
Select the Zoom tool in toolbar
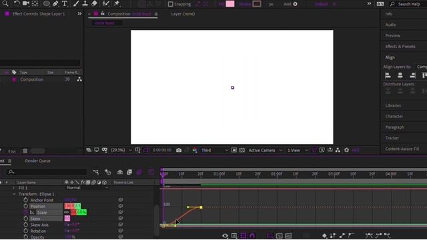pos(5,3)
